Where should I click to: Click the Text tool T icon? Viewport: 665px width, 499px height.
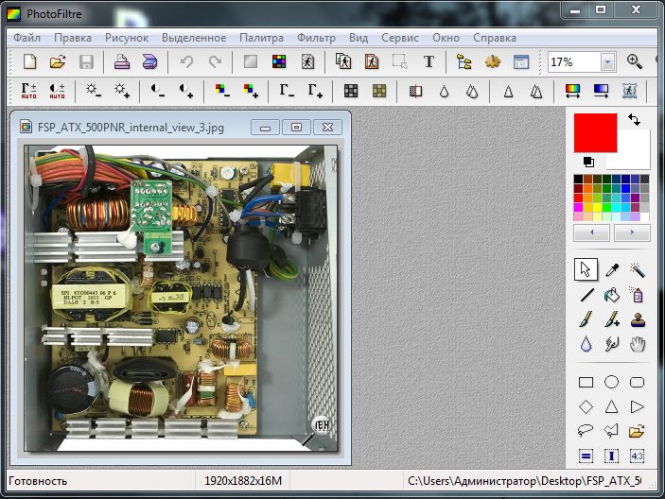[429, 61]
